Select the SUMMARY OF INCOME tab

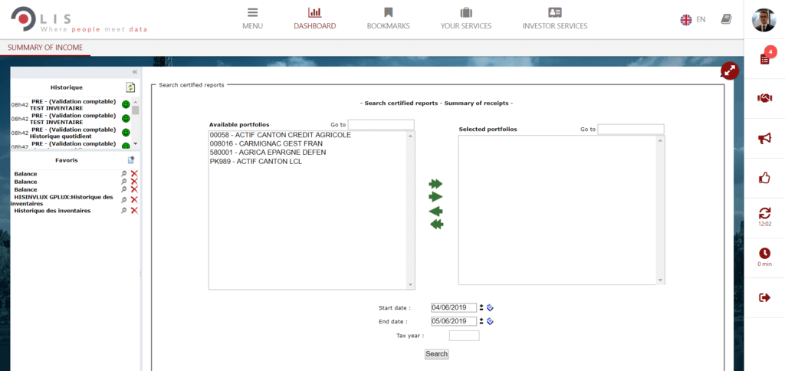(x=45, y=48)
